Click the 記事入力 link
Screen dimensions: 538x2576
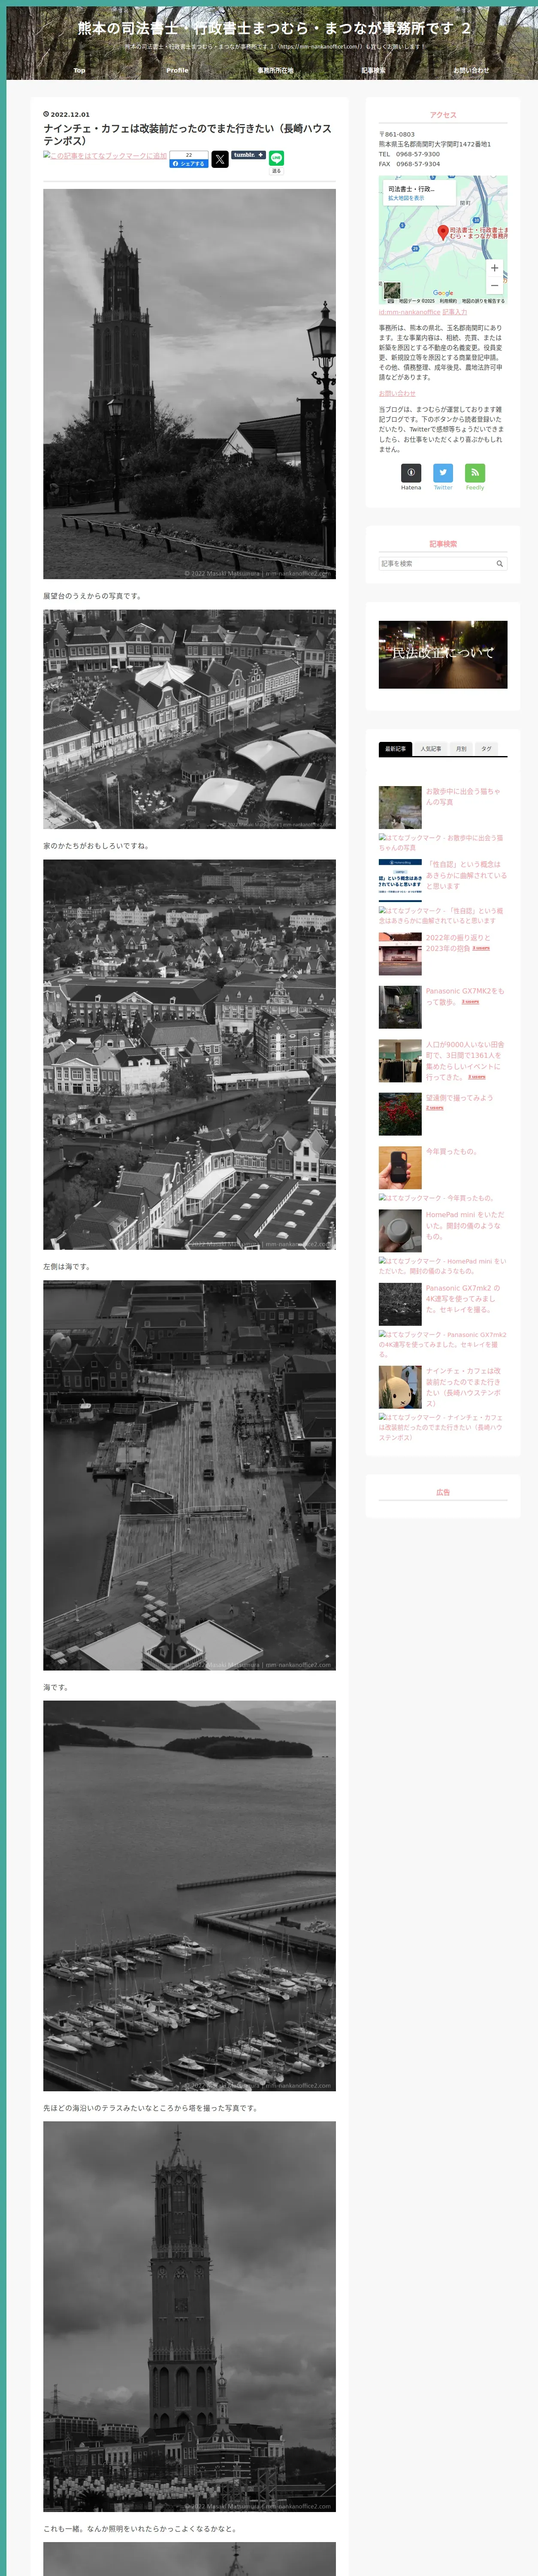point(455,312)
